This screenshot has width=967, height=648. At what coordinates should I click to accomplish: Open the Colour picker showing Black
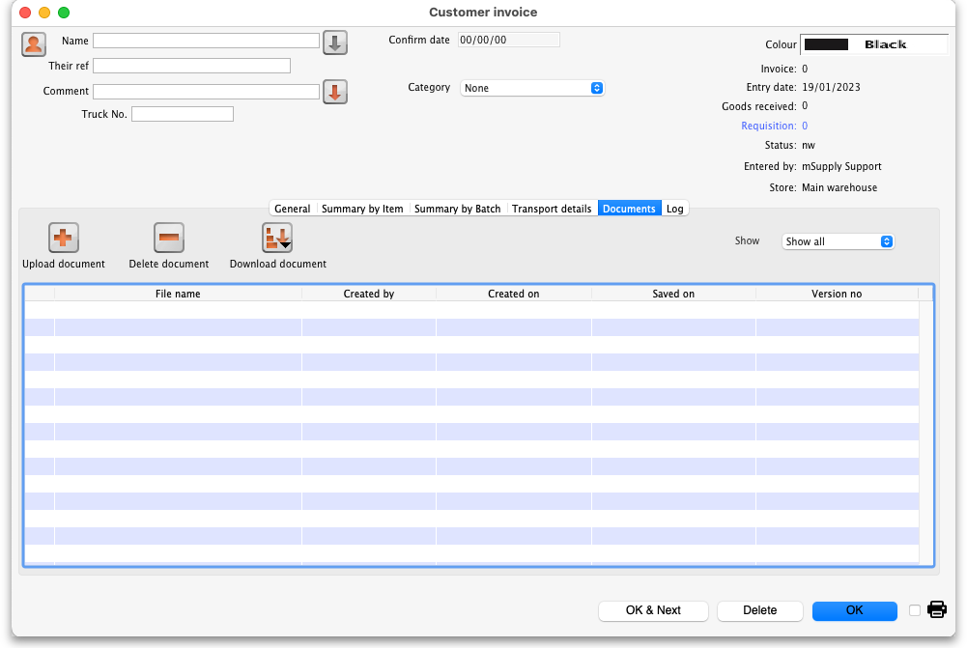click(874, 44)
